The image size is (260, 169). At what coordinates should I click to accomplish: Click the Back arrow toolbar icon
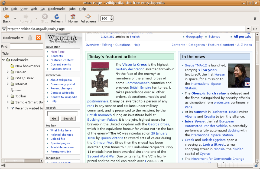point(6,17)
